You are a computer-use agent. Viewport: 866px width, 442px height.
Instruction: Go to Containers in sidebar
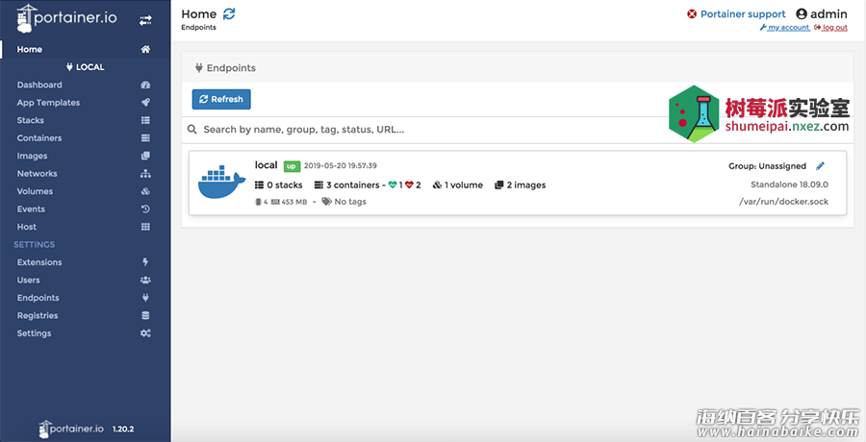pyautogui.click(x=39, y=138)
